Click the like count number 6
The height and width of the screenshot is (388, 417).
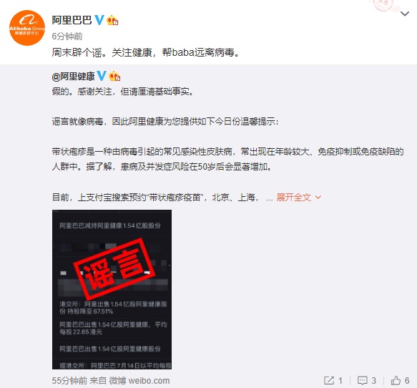407,381
